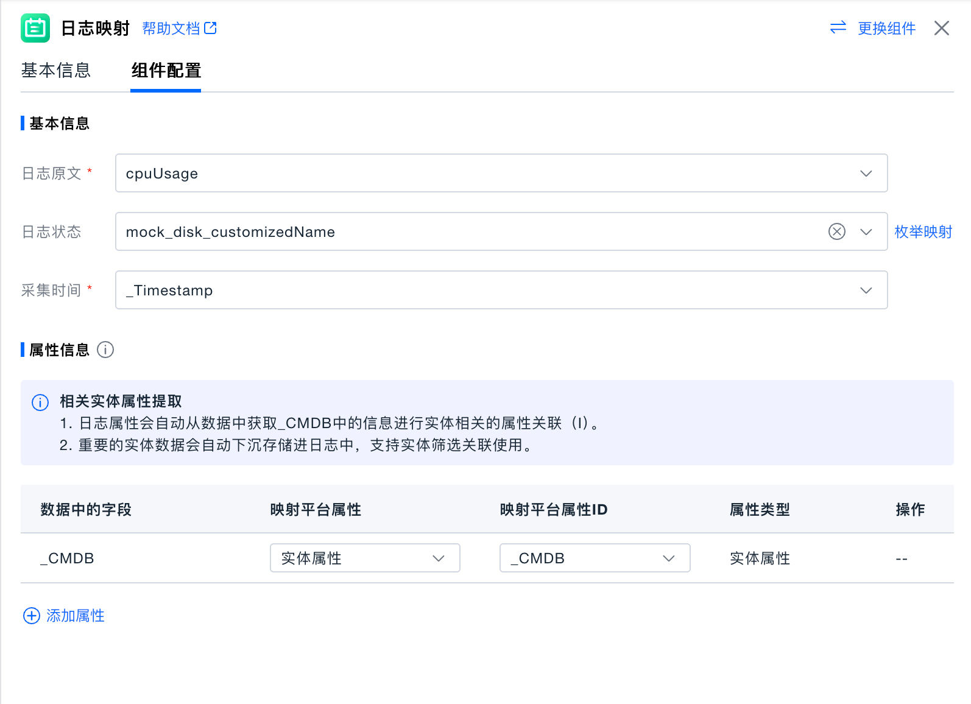The image size is (971, 704).
Task: Click the 基本信息 section heading
Action: pyautogui.click(x=59, y=123)
